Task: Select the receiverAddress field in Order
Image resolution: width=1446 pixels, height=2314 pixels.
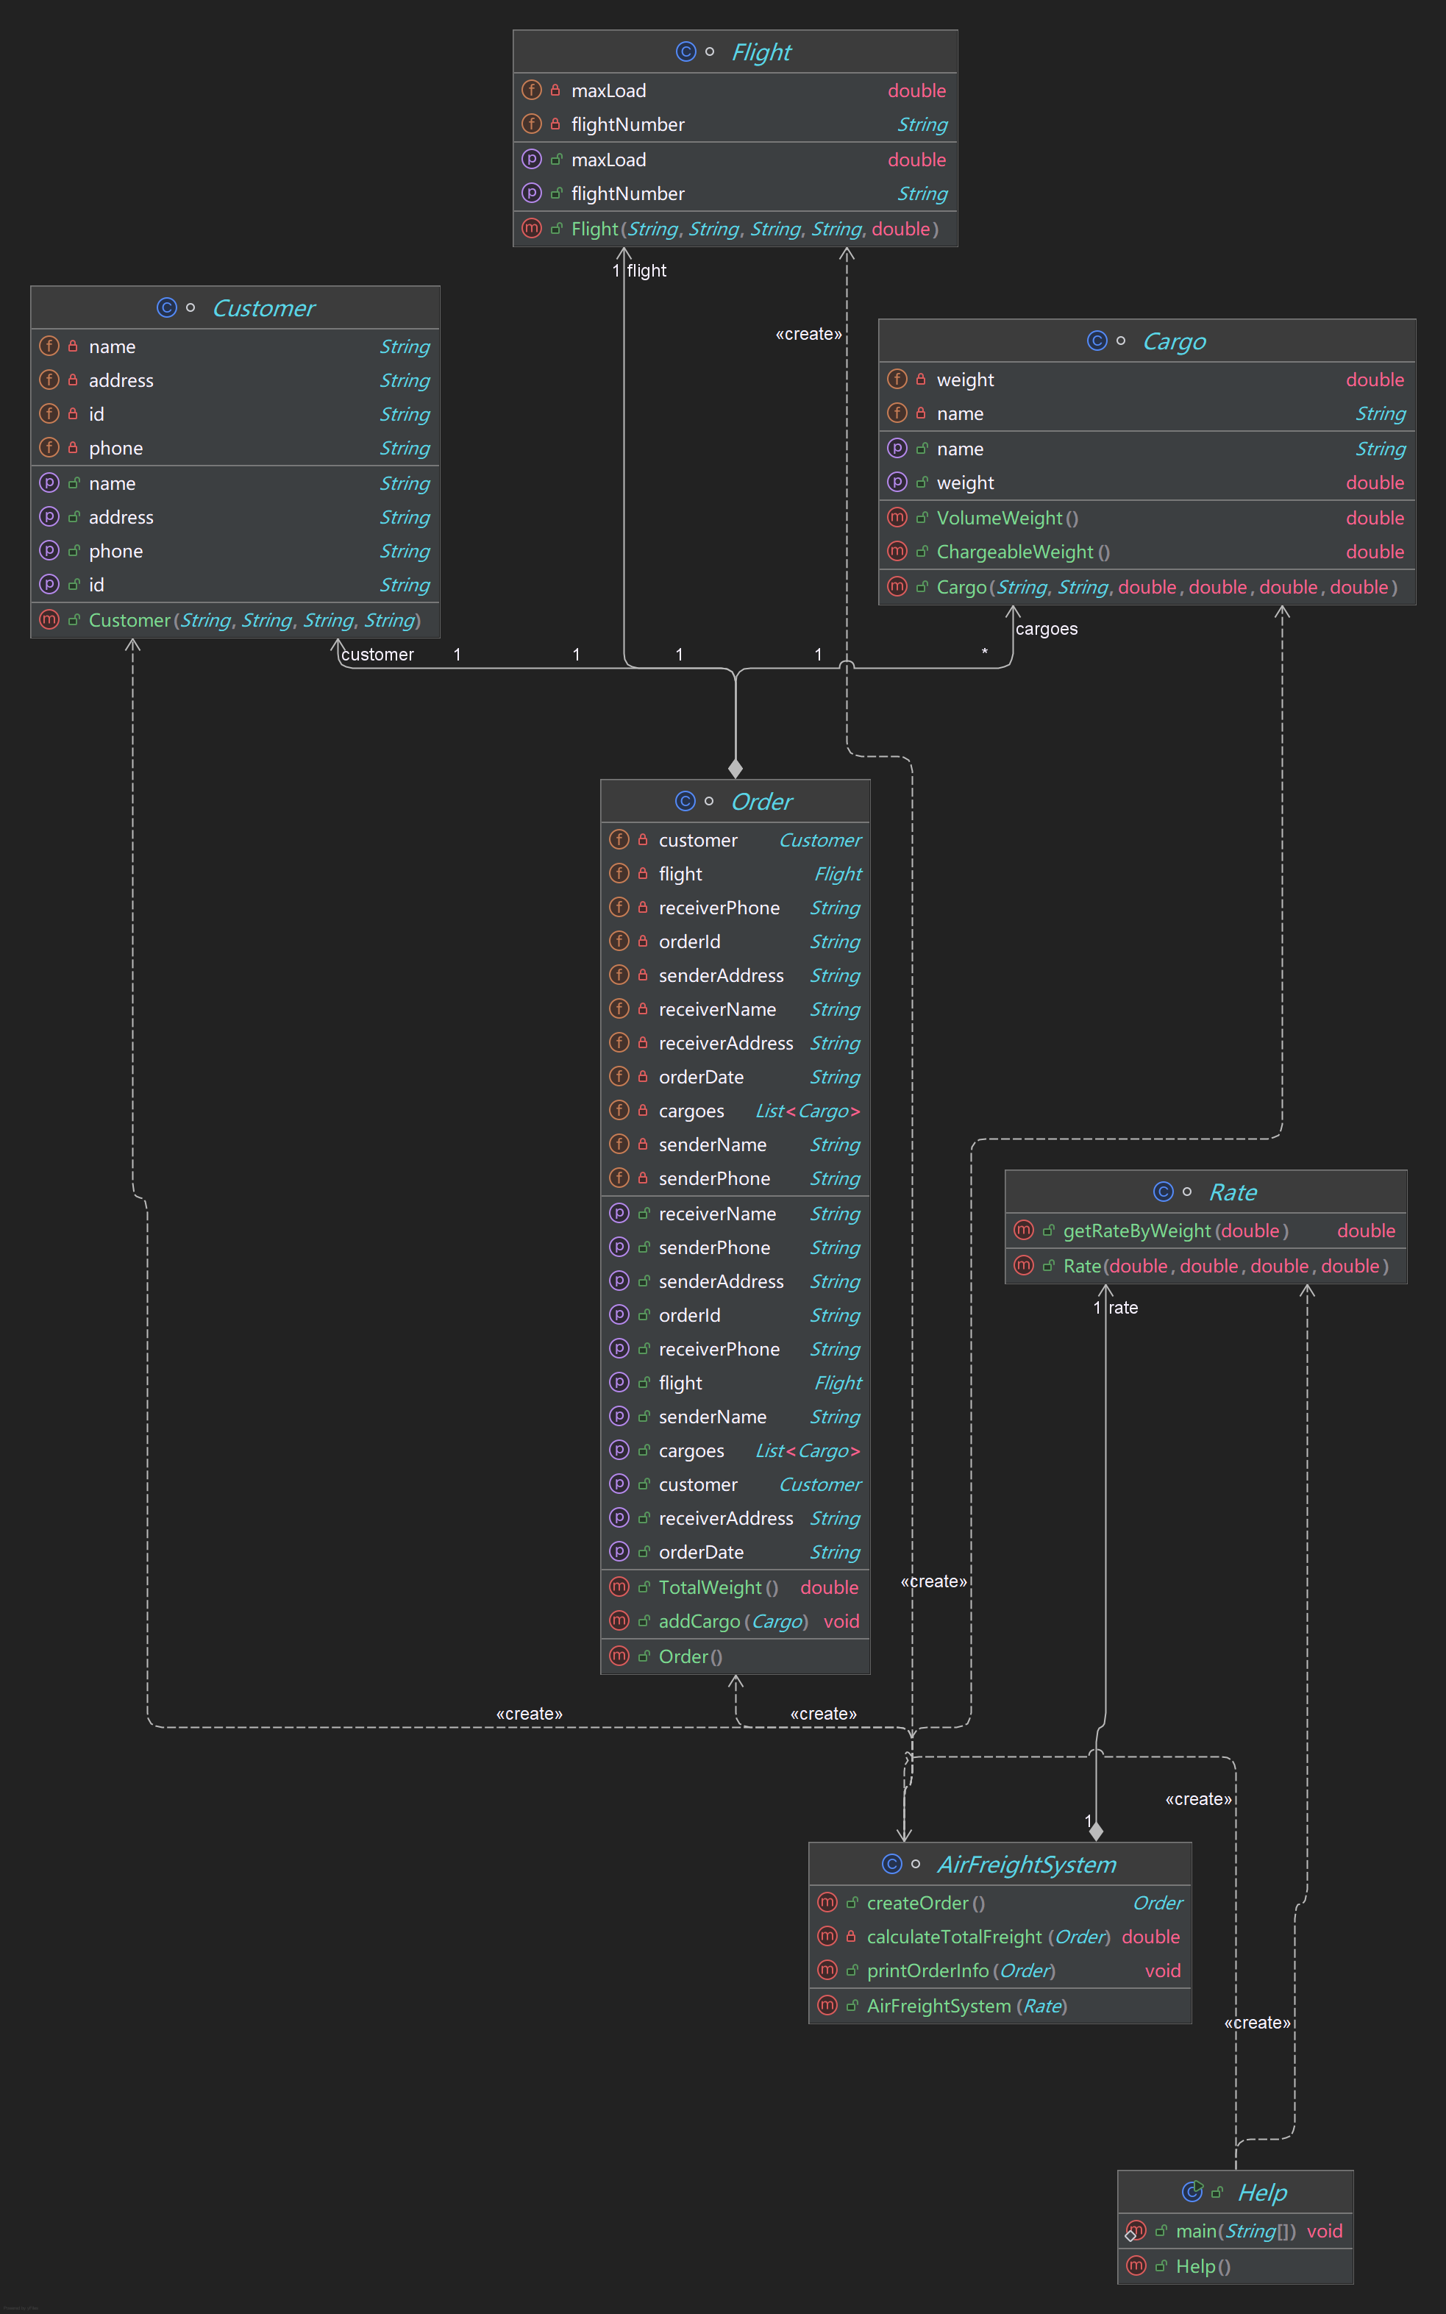Action: tap(725, 1043)
